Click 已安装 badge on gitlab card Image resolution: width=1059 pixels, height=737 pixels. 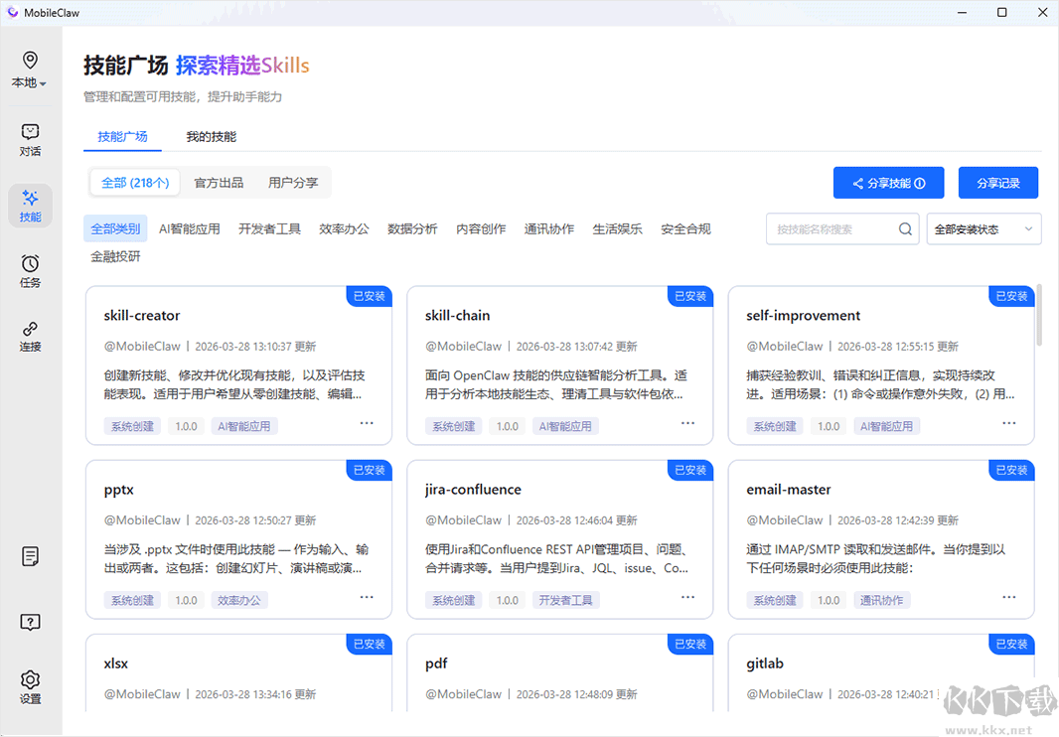1011,644
